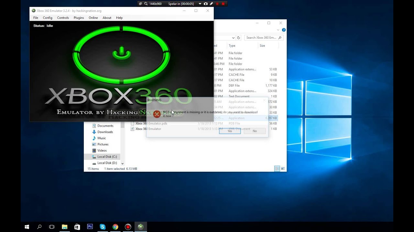Pause the screen recording
Image resolution: width=414 pixels, height=232 pixels.
[x=217, y=4]
